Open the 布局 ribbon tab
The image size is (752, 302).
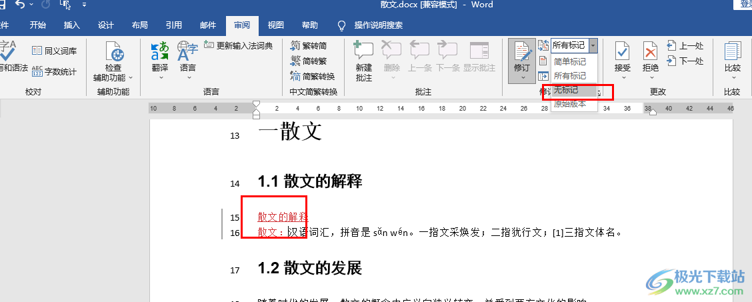pyautogui.click(x=139, y=25)
